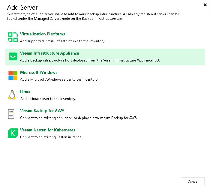Click 'Connect to an existing Kasten instance.' text
This screenshot has width=210, height=189.
tap(51, 137)
